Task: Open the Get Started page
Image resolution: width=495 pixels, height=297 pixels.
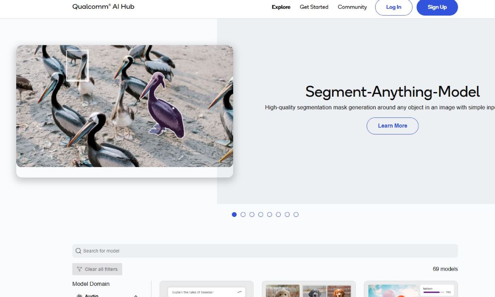Action: (314, 7)
